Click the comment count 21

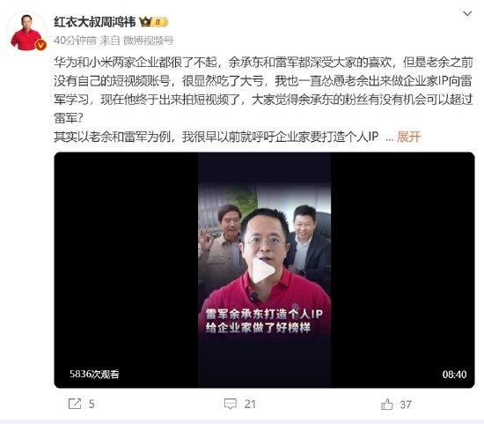tap(250, 404)
